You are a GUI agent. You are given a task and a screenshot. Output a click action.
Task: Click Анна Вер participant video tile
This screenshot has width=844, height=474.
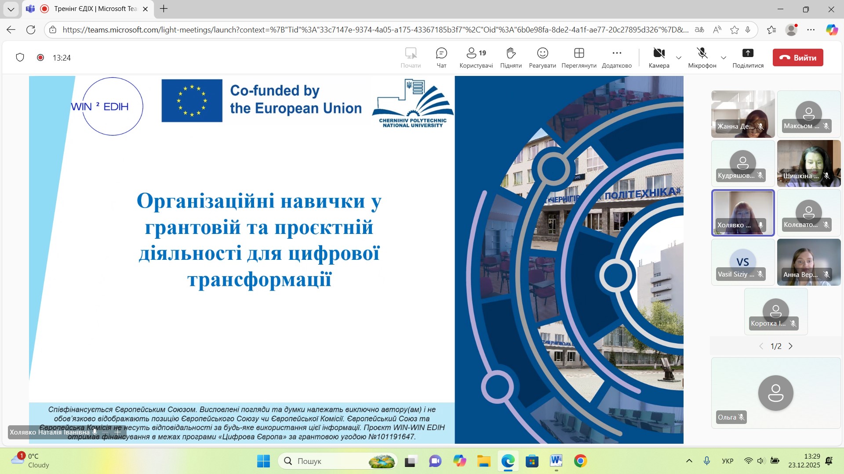[x=808, y=262]
